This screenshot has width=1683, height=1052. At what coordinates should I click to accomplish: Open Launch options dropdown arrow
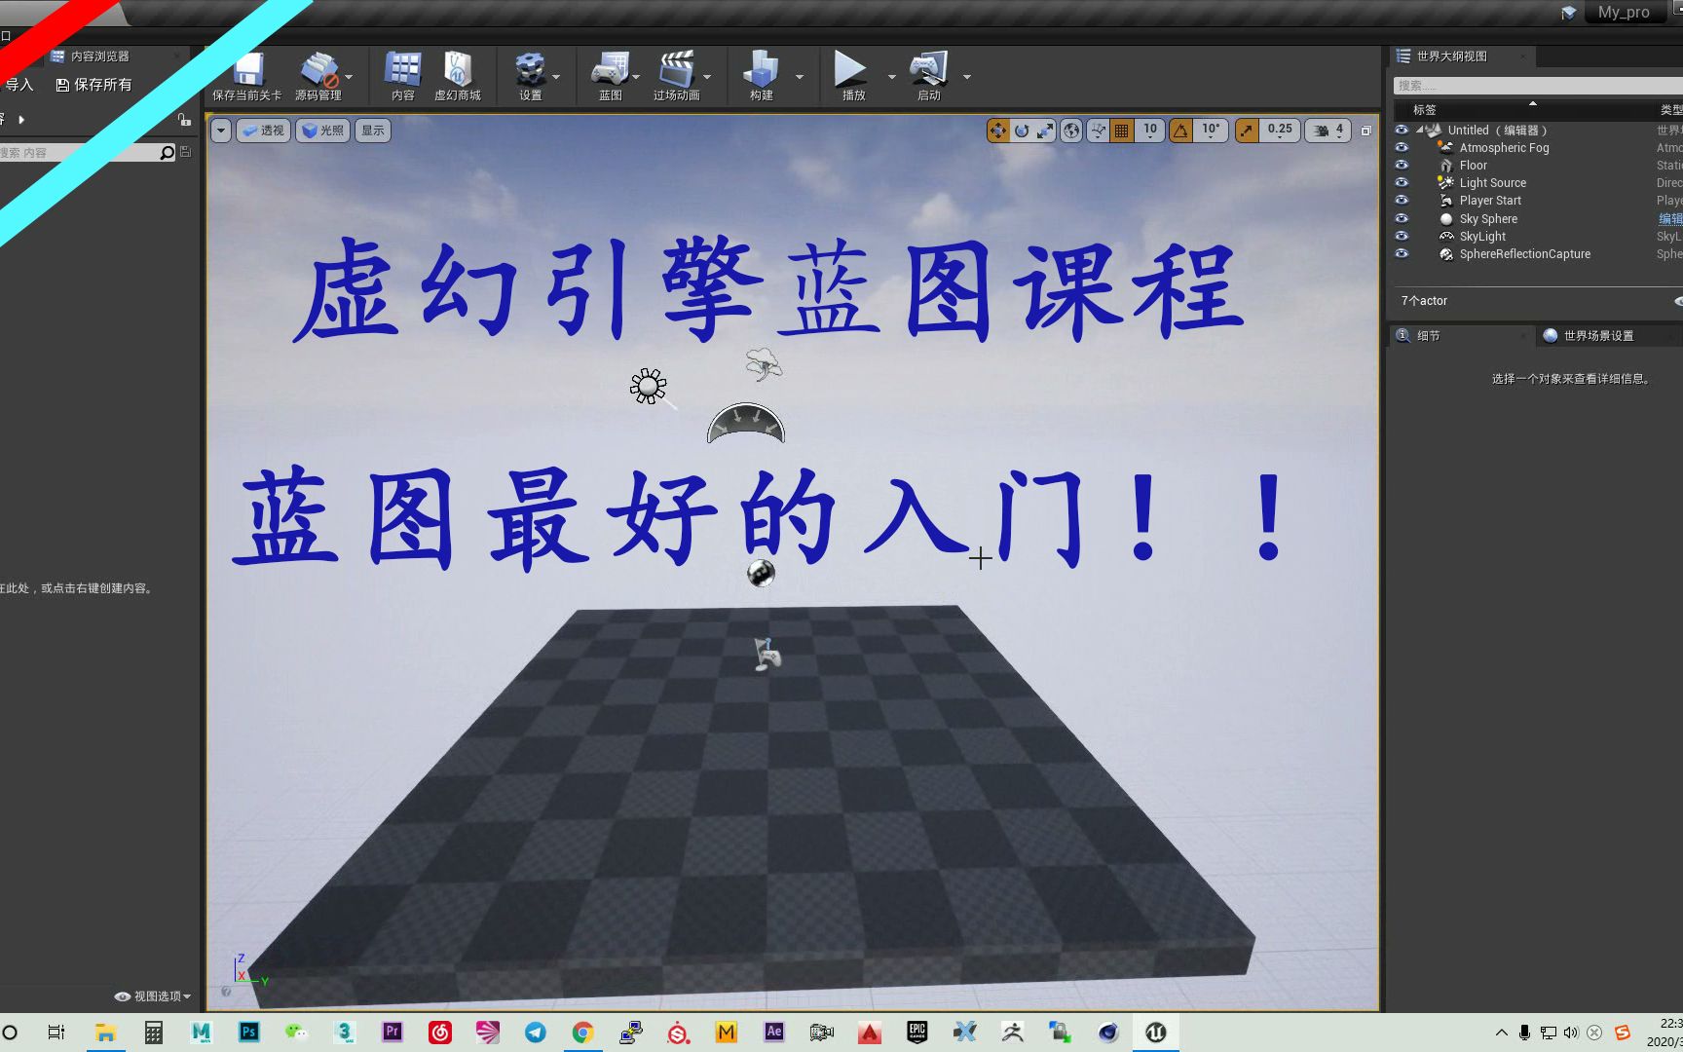point(966,76)
